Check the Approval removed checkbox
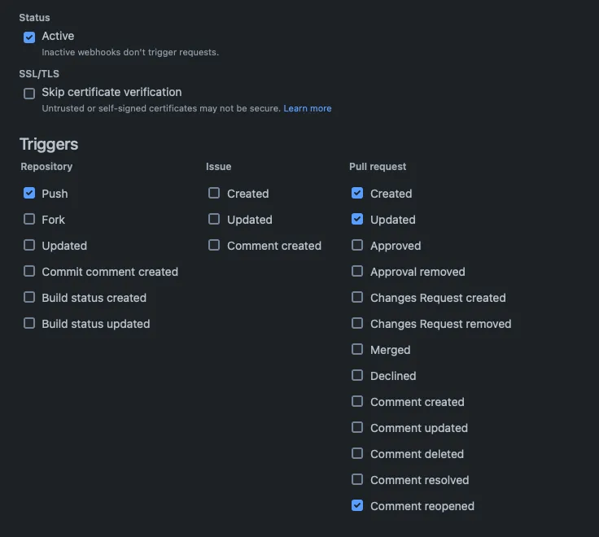The image size is (599, 537). tap(357, 272)
